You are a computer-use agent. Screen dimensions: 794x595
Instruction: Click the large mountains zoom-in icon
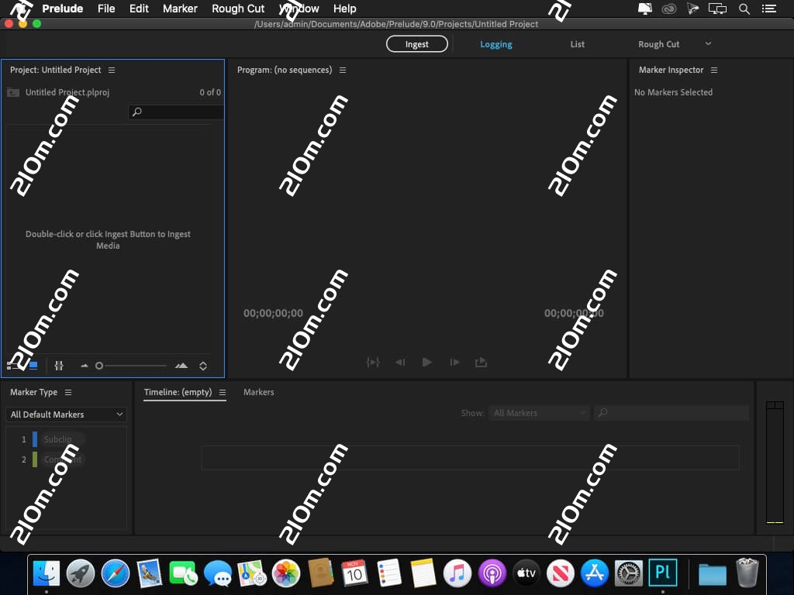coord(181,366)
